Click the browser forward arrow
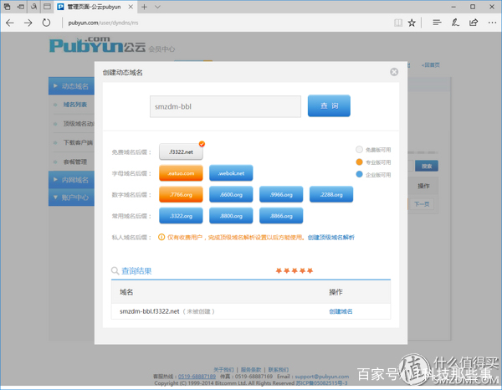Image resolution: width=502 pixels, height=390 pixels. tap(28, 23)
